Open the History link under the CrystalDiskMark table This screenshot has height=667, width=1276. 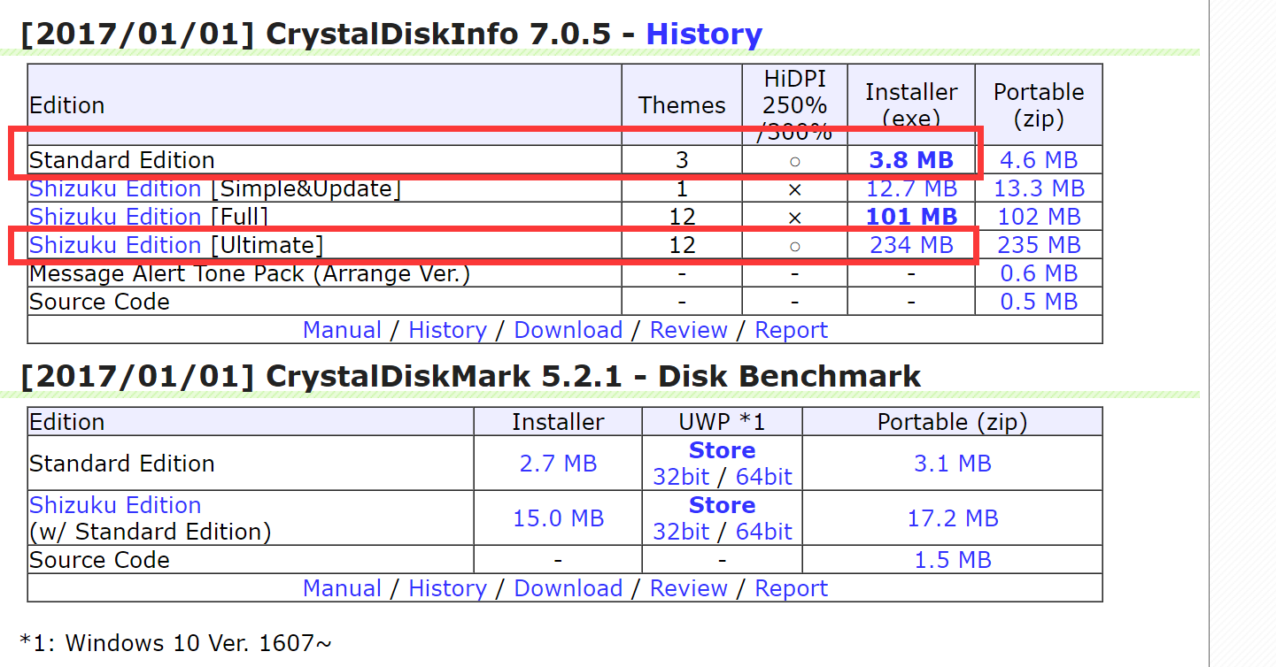click(447, 588)
